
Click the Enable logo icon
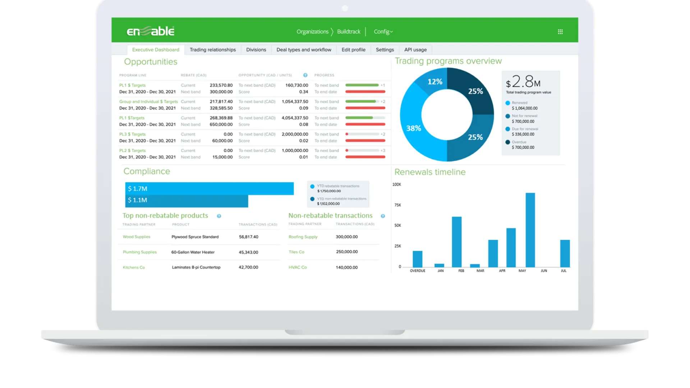coord(151,31)
